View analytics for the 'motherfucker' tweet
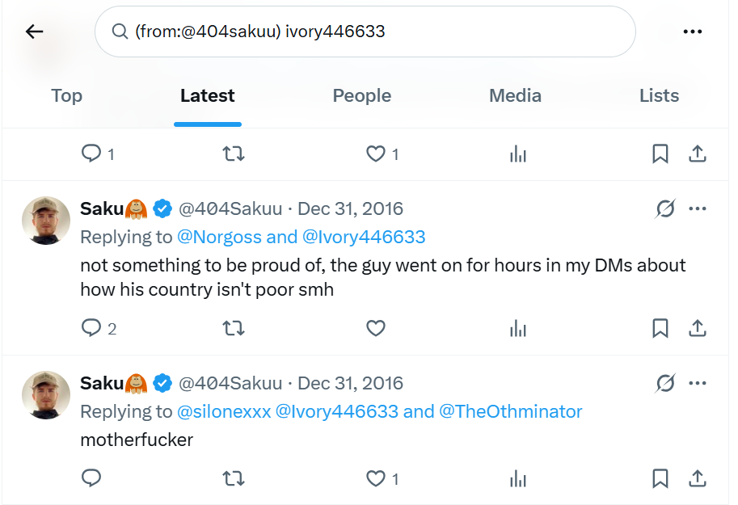Screen dimensions: 738x505 (518, 479)
